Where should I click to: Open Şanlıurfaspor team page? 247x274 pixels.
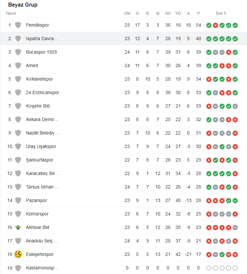40,160
